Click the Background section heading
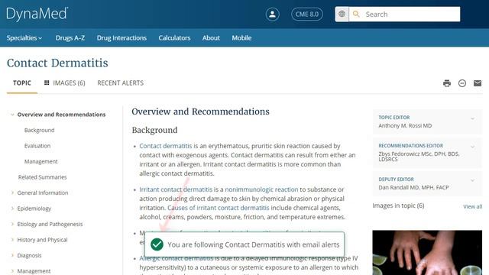 [154, 130]
